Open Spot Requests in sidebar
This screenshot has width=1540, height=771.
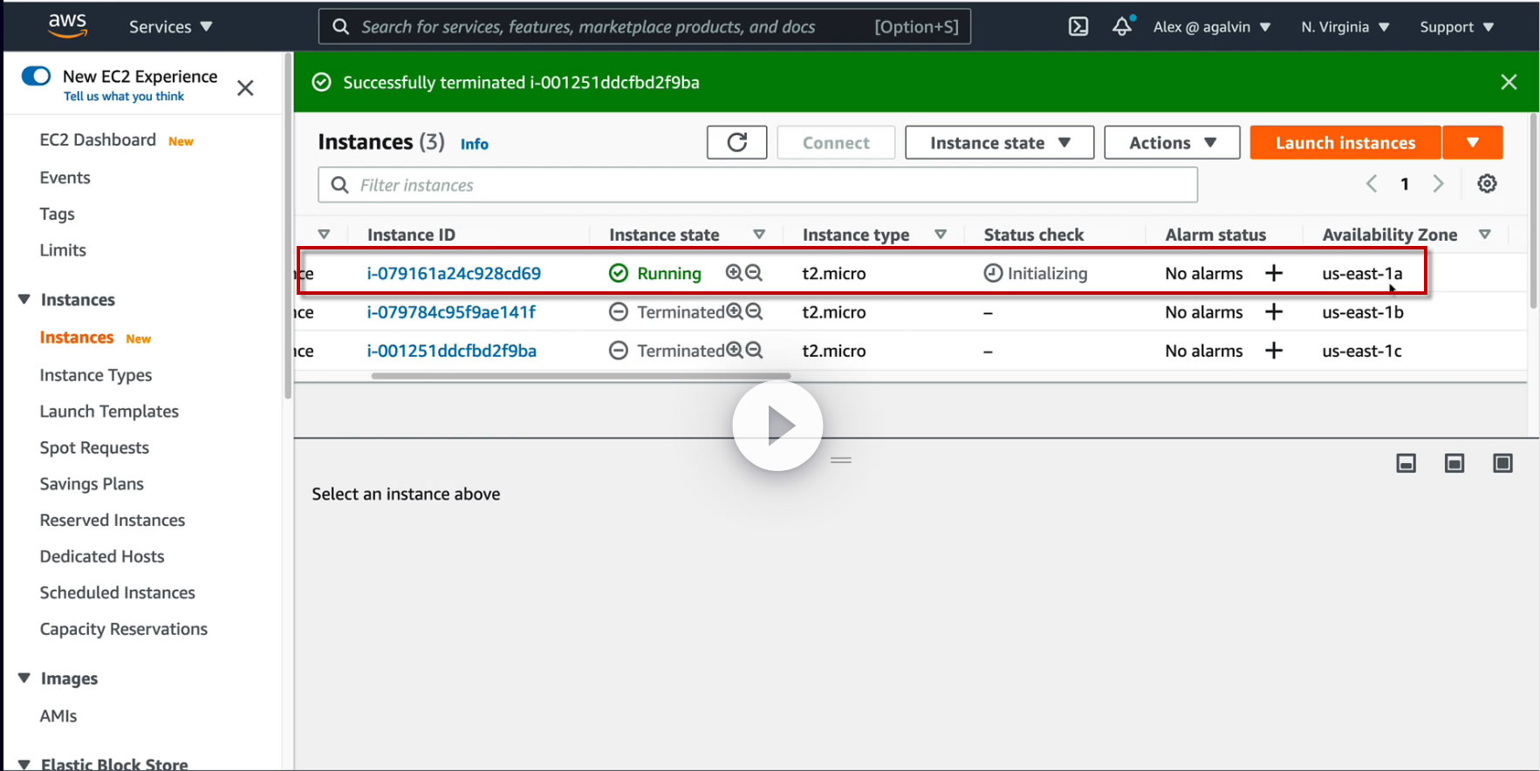(94, 447)
